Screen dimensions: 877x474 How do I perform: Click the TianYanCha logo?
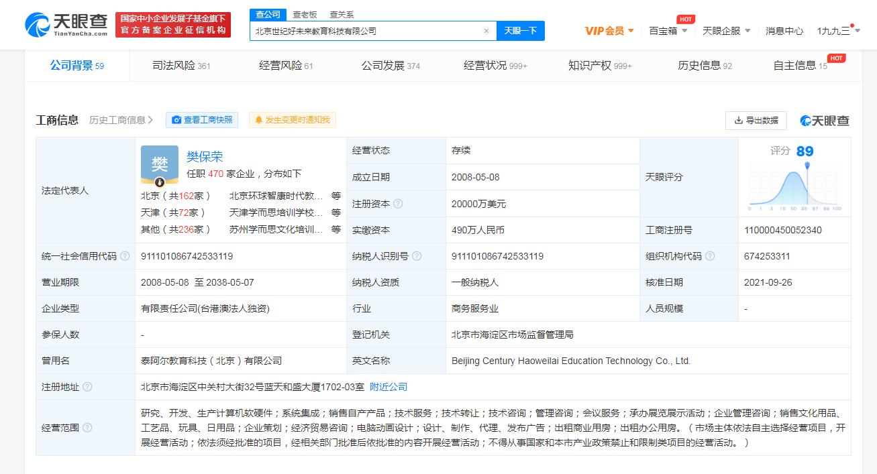(x=67, y=25)
